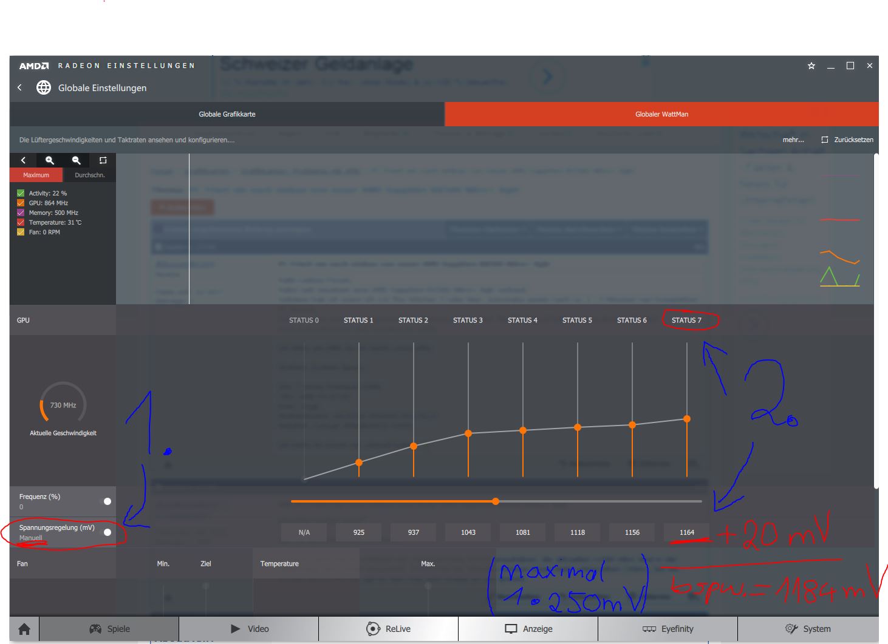Click the graph panel reset square icon

[x=103, y=160]
